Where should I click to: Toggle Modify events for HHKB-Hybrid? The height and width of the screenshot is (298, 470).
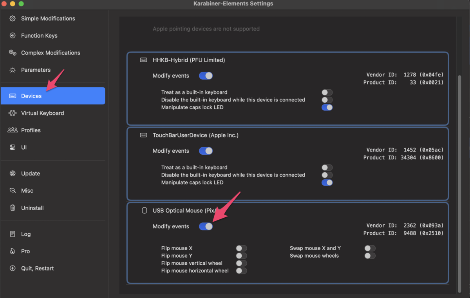click(x=206, y=76)
